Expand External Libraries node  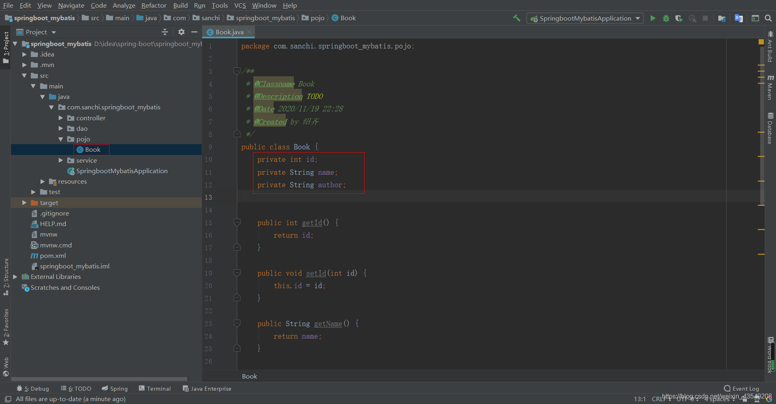point(15,277)
